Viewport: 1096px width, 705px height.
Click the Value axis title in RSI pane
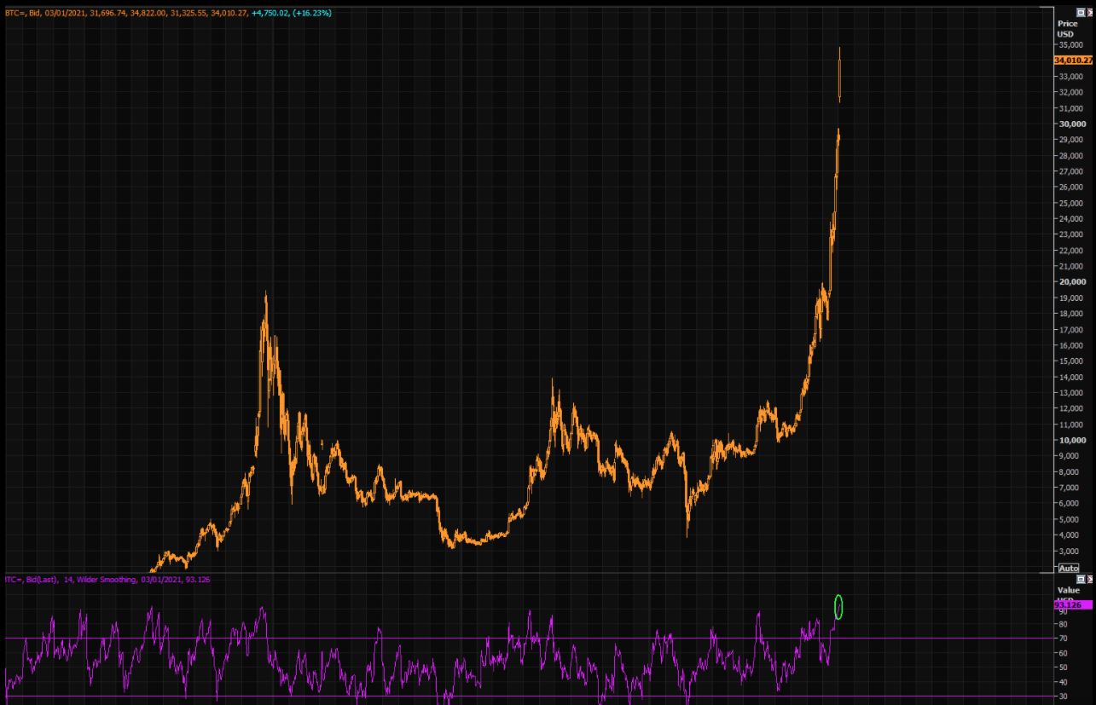pyautogui.click(x=1068, y=590)
